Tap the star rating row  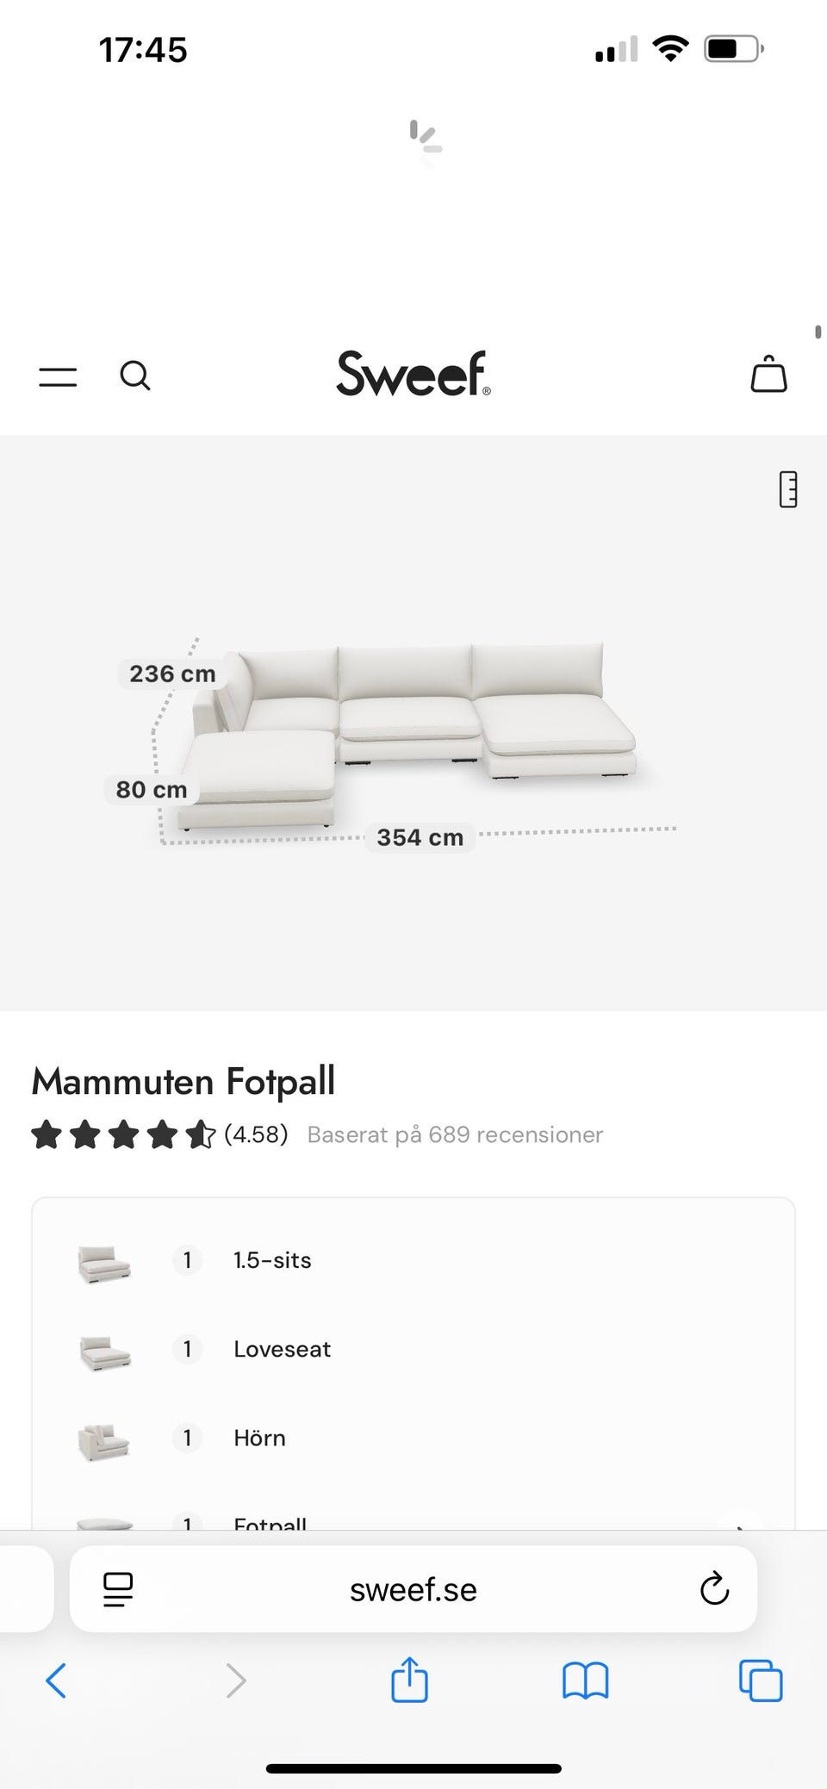tap(122, 1135)
